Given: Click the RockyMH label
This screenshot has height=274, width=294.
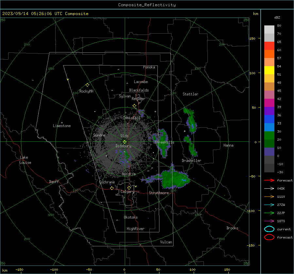Looking at the screenshot, I should pyautogui.click(x=86, y=91).
